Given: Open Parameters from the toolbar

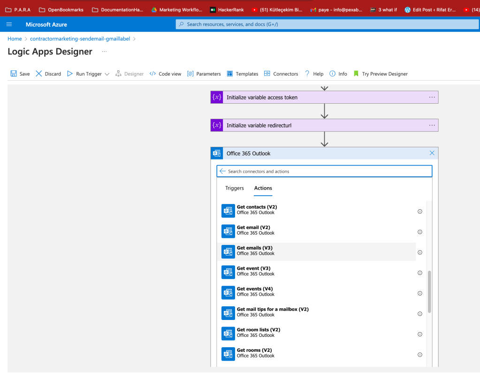Looking at the screenshot, I should [204, 74].
